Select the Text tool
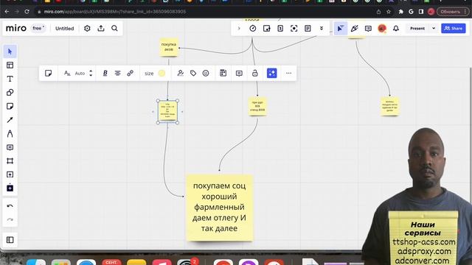 (x=10, y=79)
